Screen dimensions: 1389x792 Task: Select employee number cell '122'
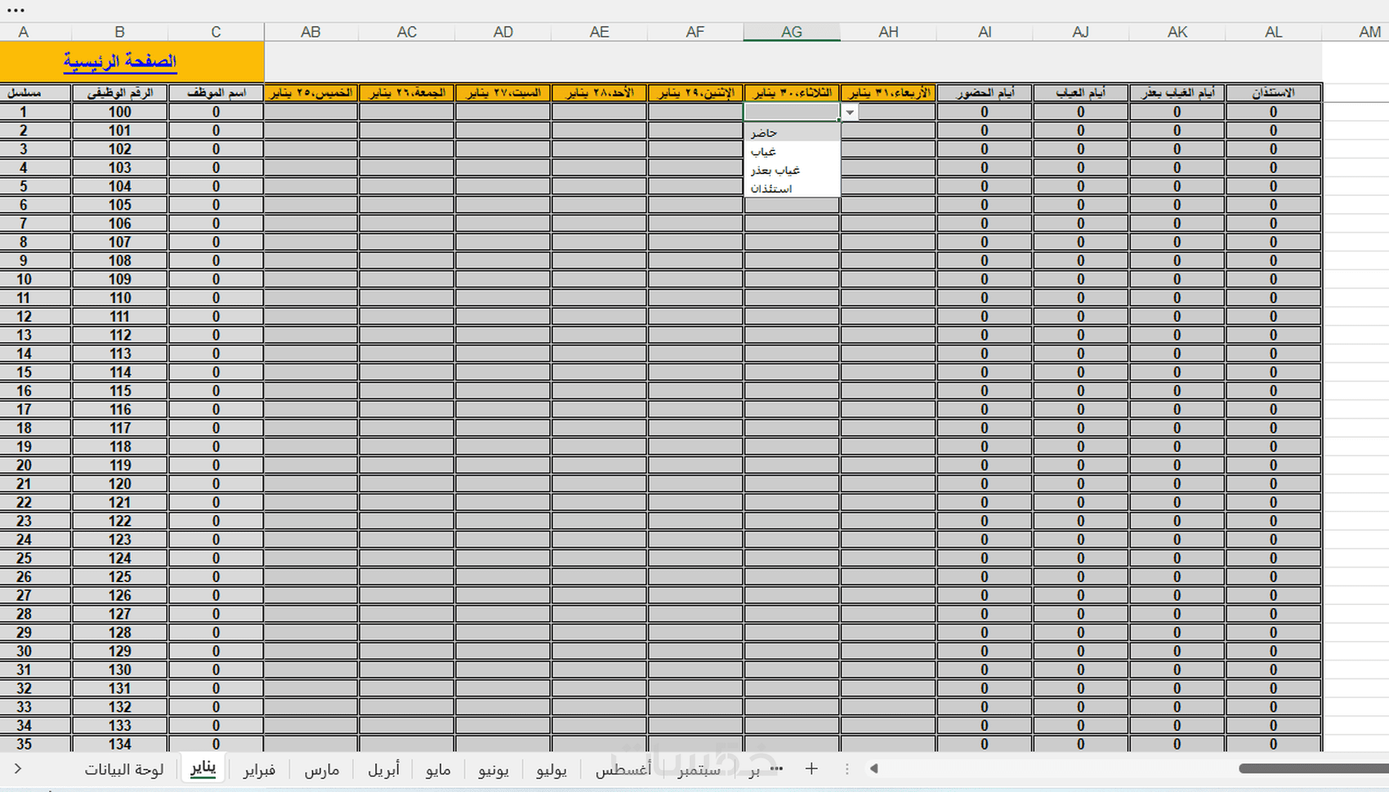[x=120, y=521]
